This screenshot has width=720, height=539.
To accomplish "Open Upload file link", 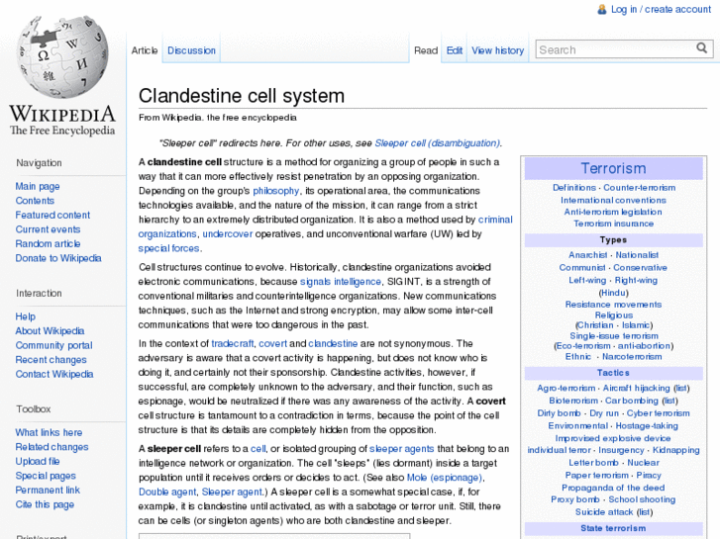I will coord(38,461).
